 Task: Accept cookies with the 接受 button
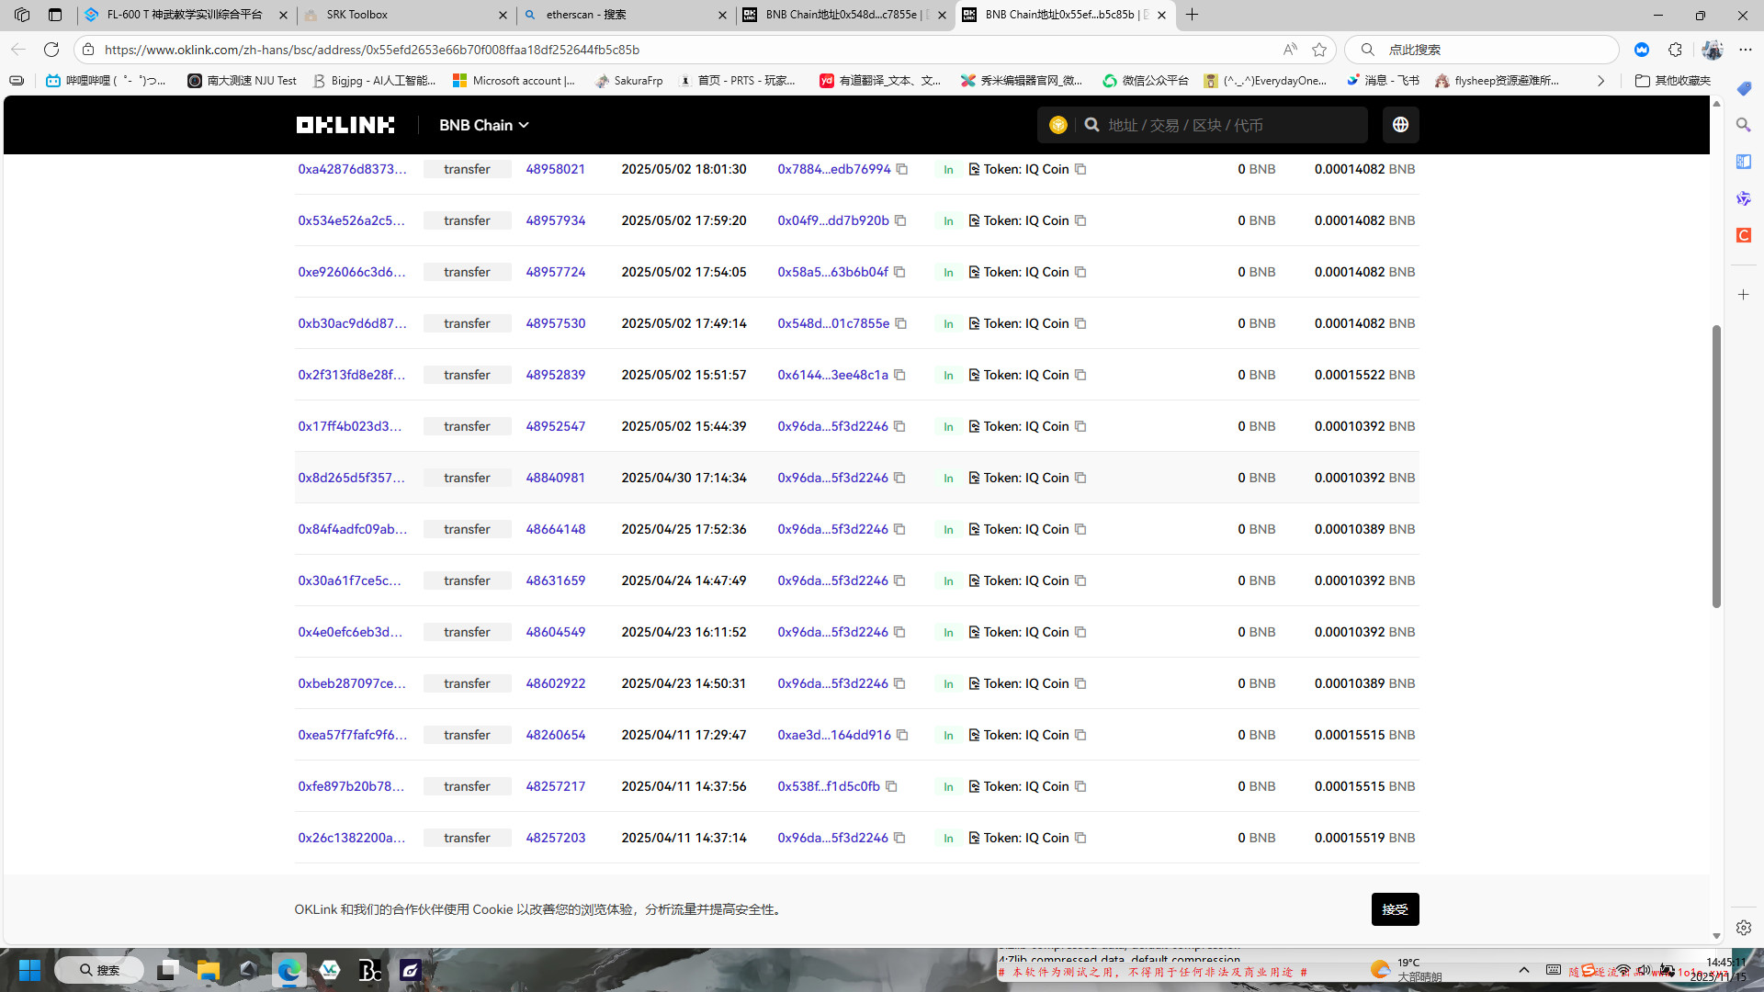[1395, 909]
